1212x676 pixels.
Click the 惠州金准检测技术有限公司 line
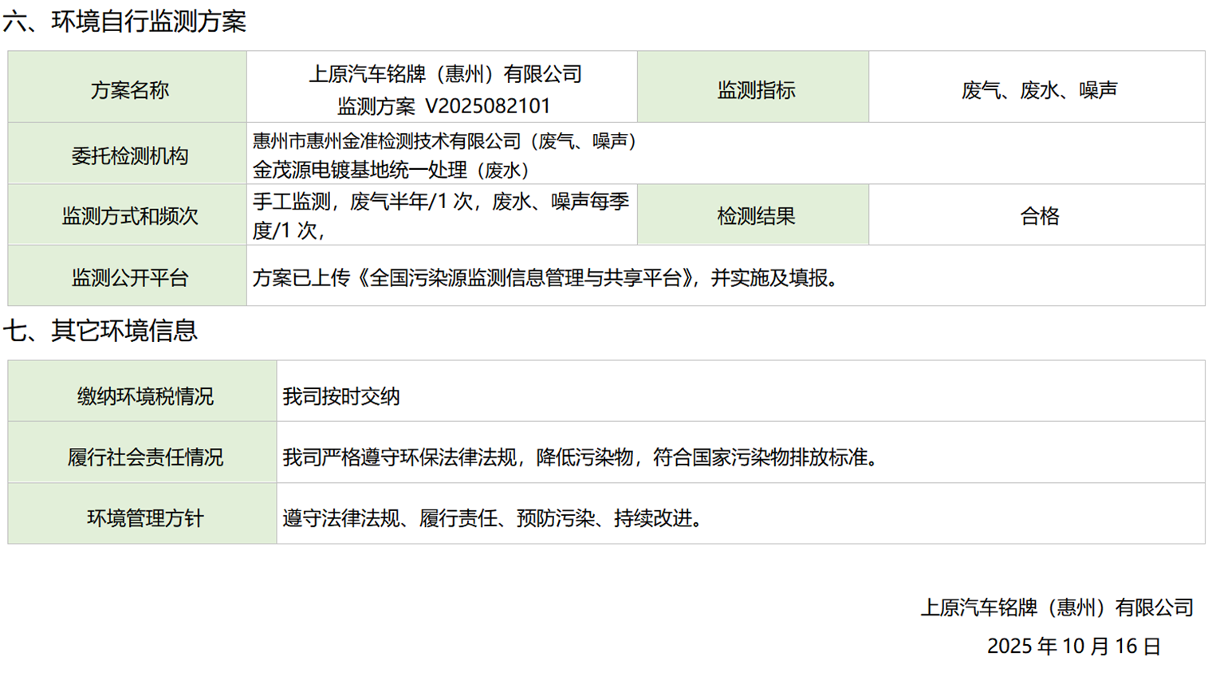tap(444, 141)
